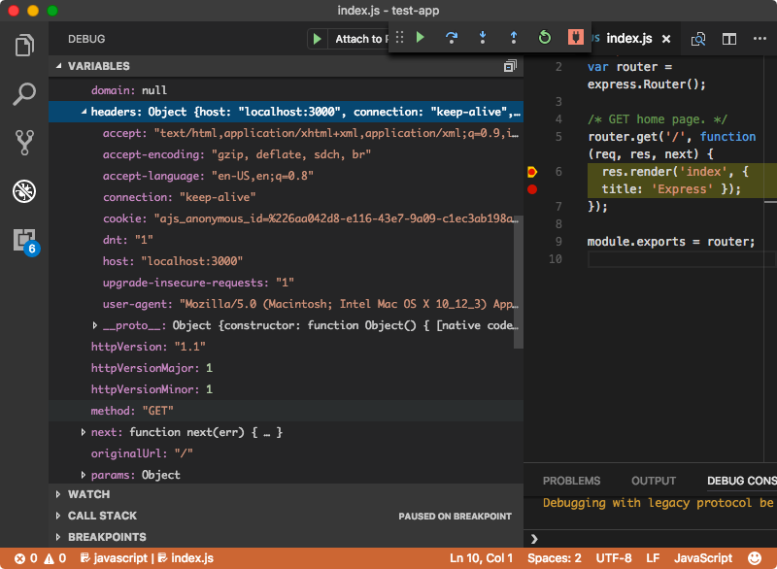Switch to the DEBUG CONSOLE tab
This screenshot has height=569, width=777.
pyautogui.click(x=742, y=481)
